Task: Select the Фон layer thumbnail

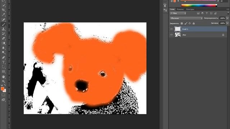Action: (178, 35)
